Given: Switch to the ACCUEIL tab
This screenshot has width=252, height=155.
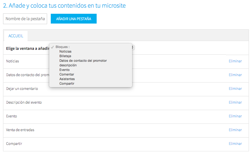Looking at the screenshot, I should (x=16, y=36).
